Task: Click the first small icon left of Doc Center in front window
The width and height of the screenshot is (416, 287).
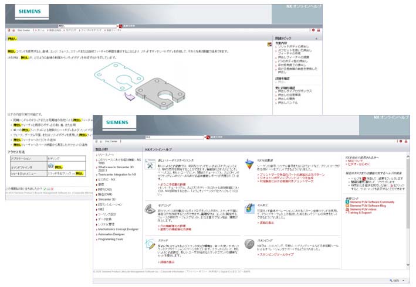Action: (x=96, y=141)
